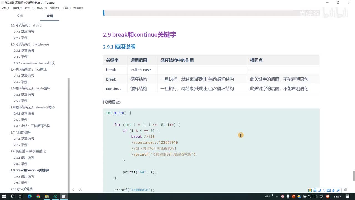Screen dimensions: 355x200
Task: Switch to the 大纲 outline tab
Action: [x=50, y=16]
